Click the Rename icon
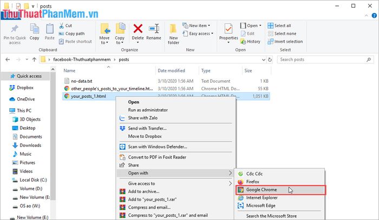 click(154, 29)
